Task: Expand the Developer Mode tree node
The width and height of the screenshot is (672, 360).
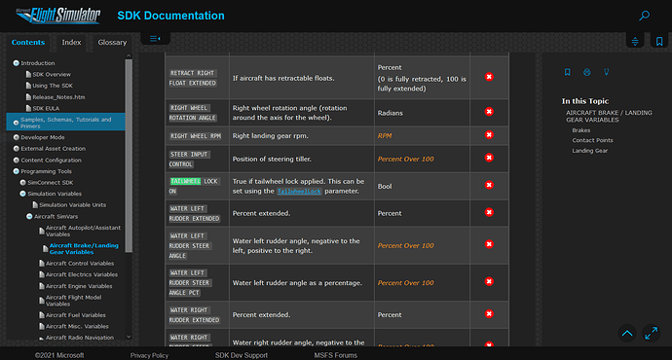Action: tap(16, 137)
